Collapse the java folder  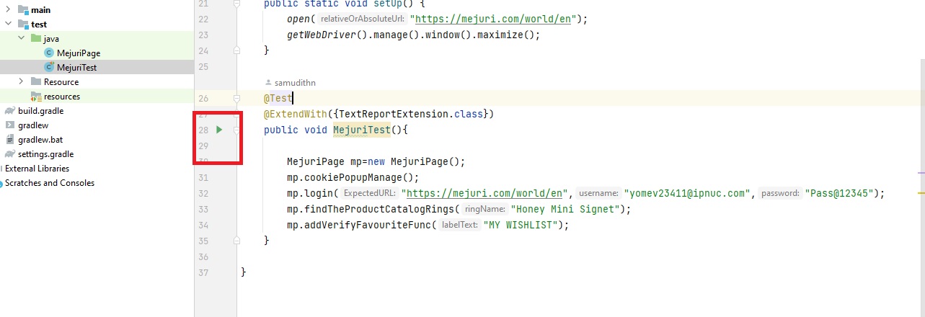click(x=21, y=38)
